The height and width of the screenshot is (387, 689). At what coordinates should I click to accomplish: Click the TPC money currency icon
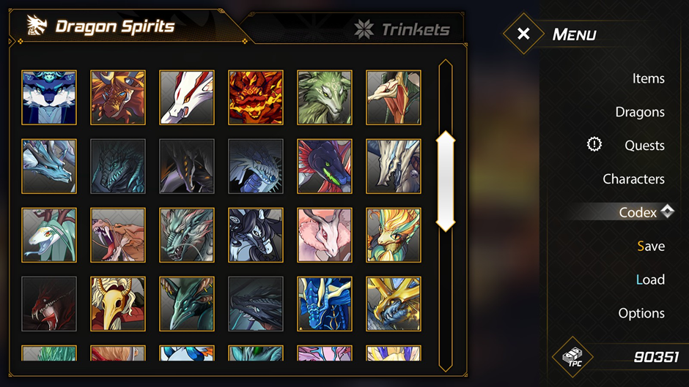[572, 357]
